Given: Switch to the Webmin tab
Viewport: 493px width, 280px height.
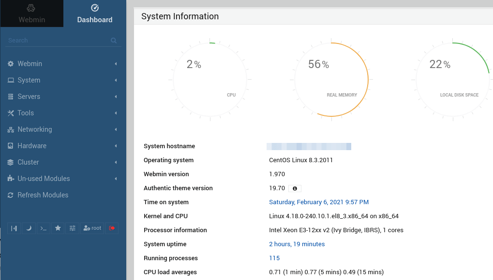Looking at the screenshot, I should tap(31, 14).
